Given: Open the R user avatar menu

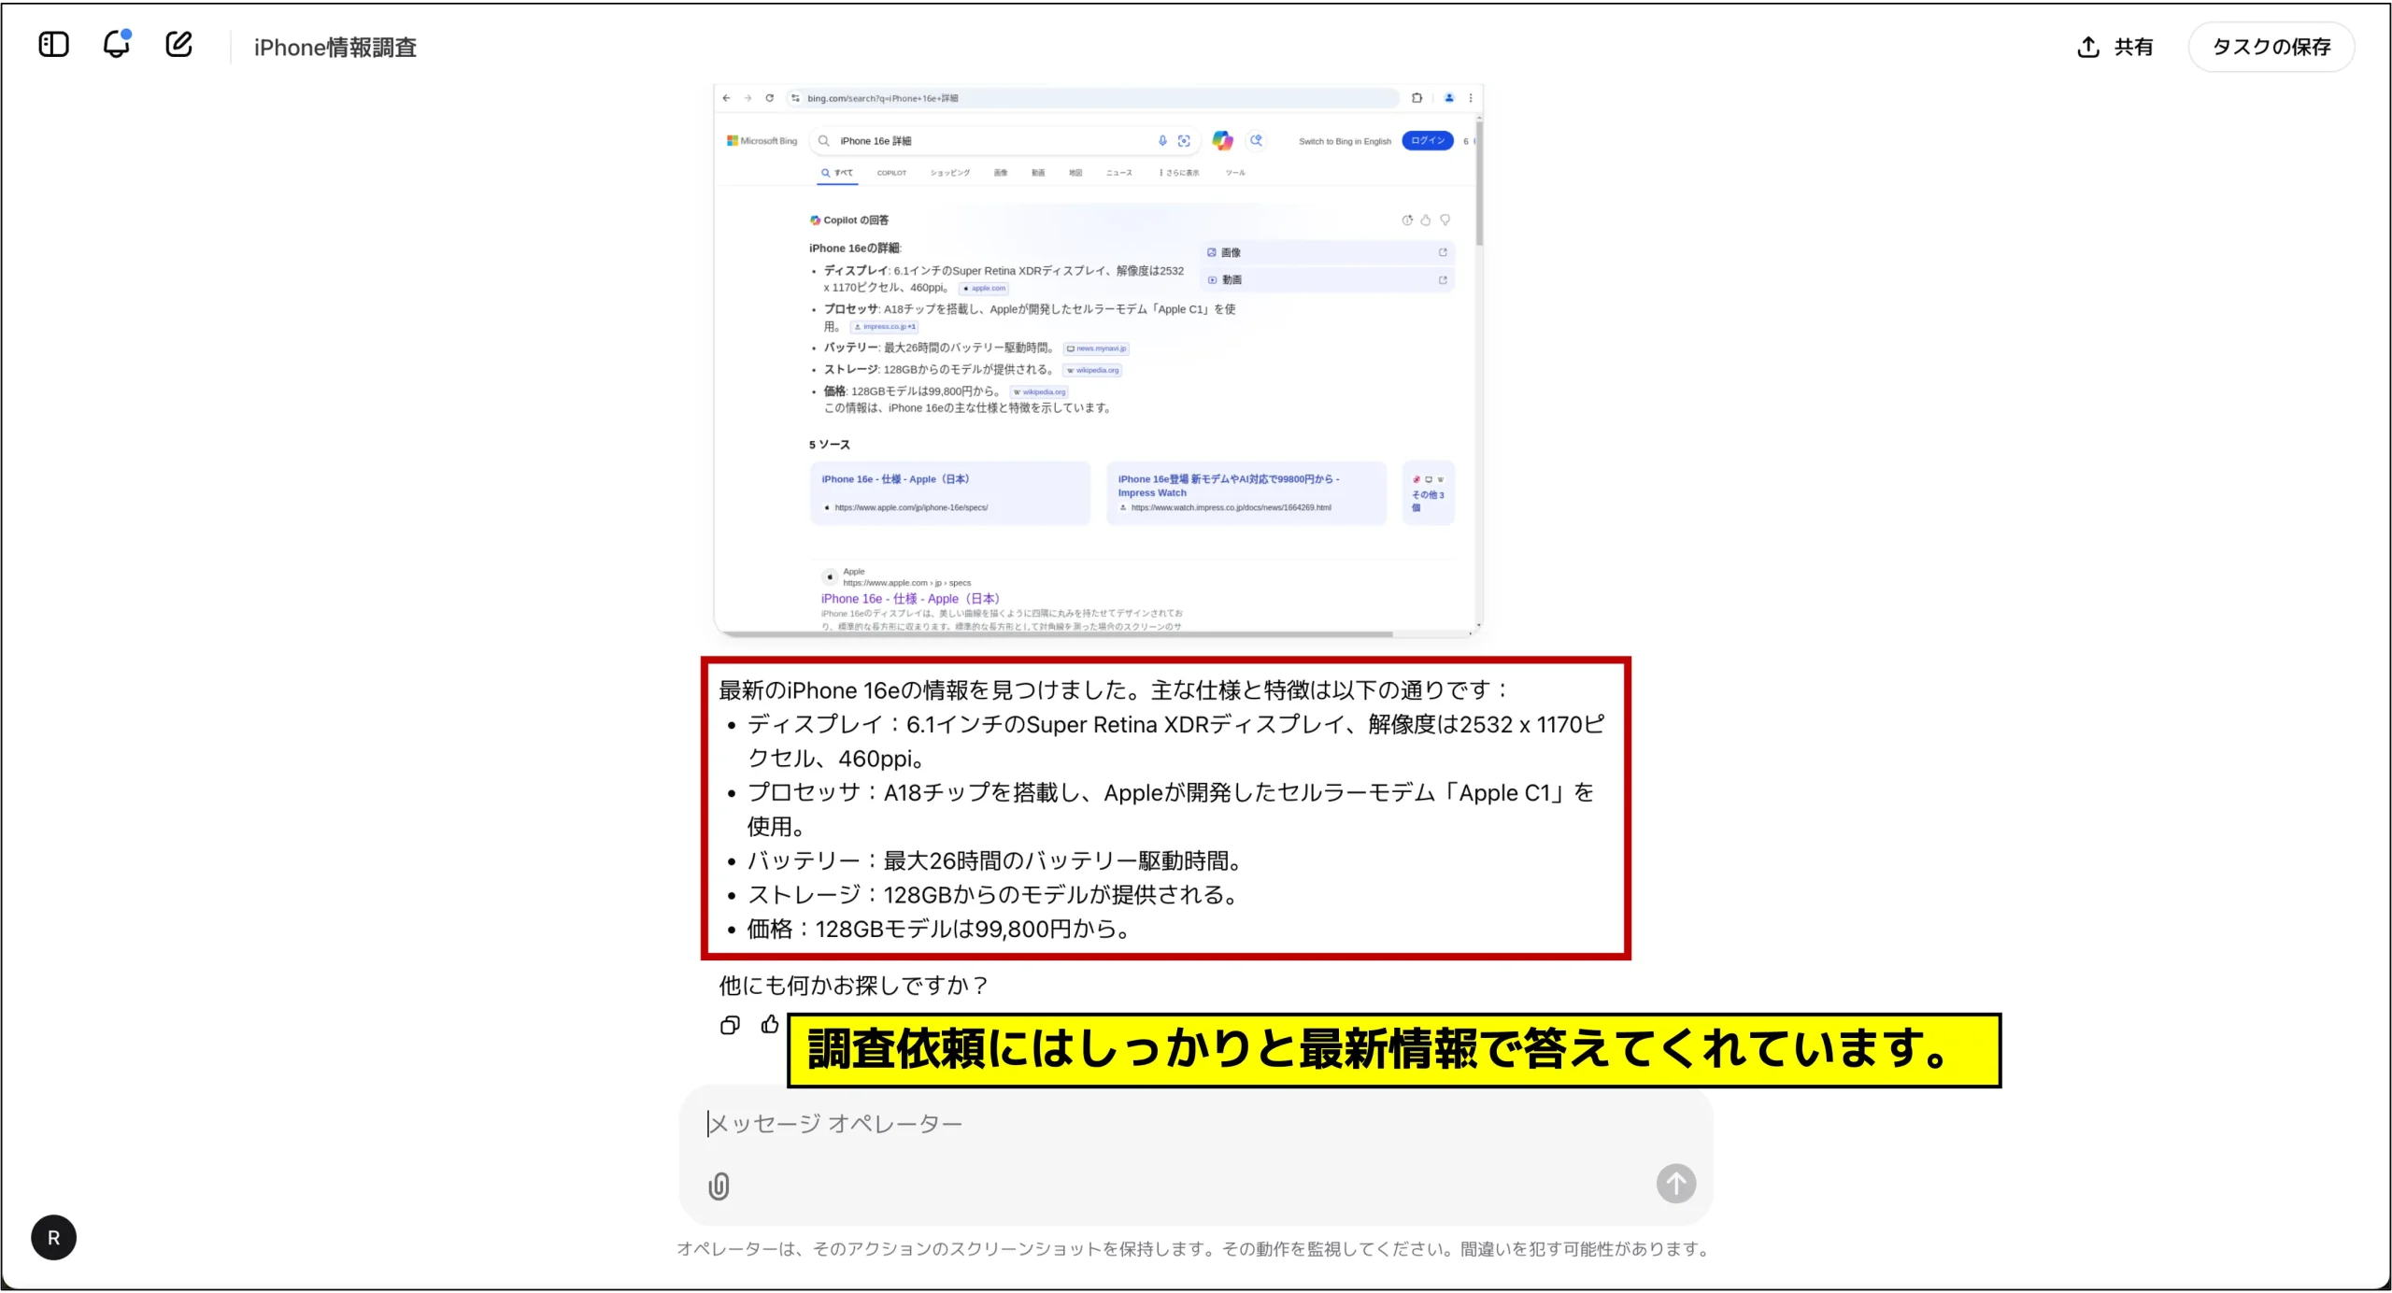Looking at the screenshot, I should (x=53, y=1238).
